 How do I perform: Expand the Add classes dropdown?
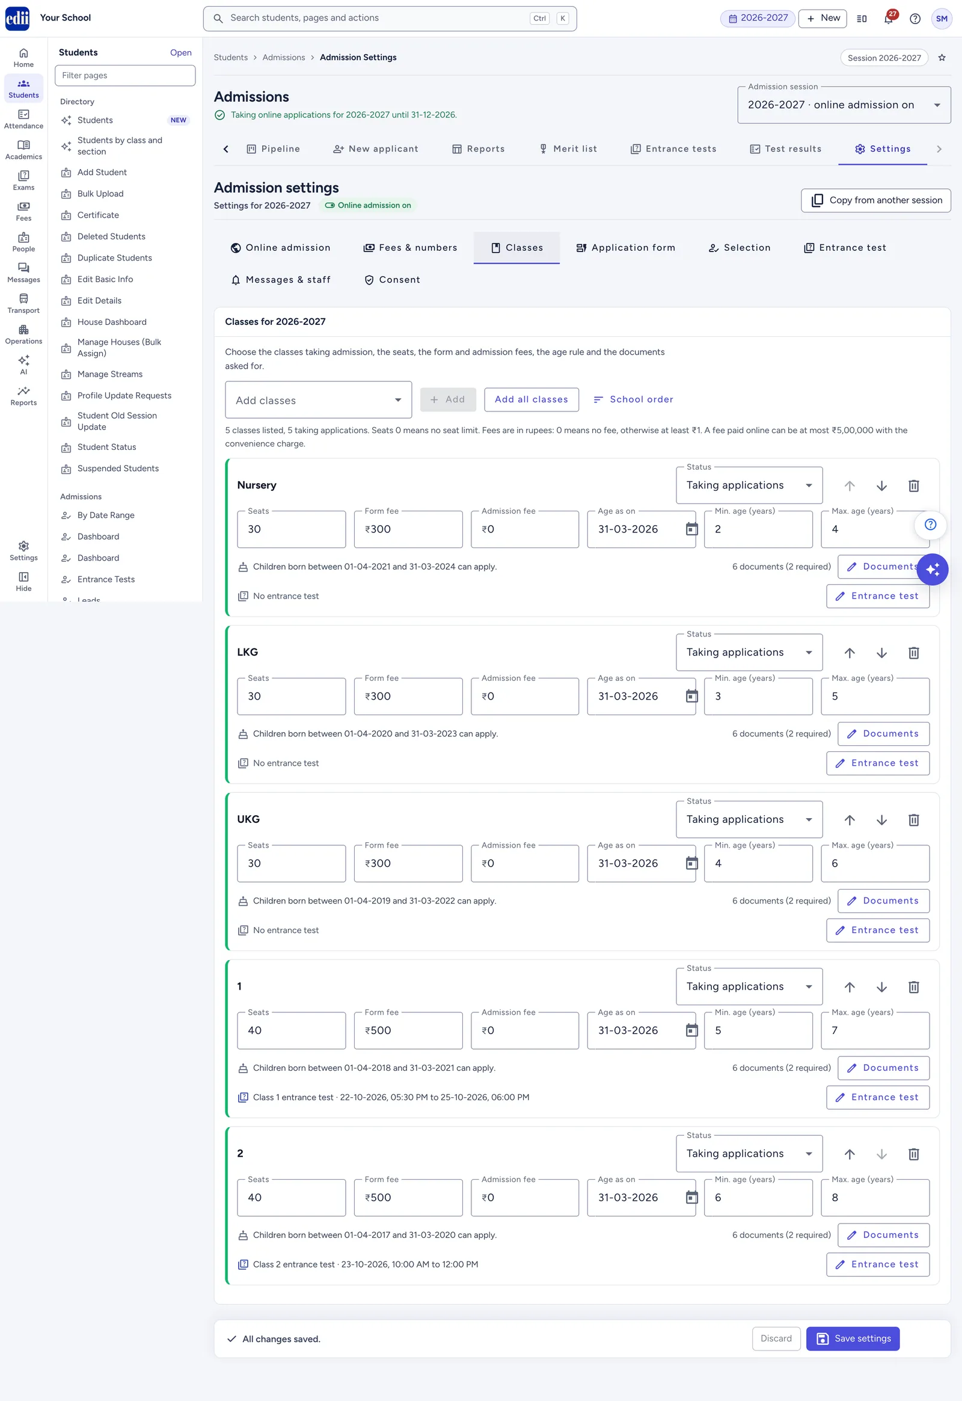(318, 400)
